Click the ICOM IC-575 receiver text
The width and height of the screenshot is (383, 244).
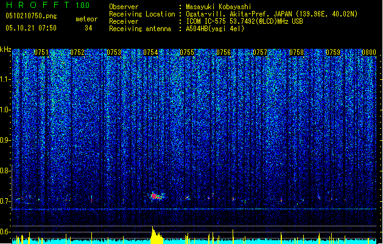(244, 21)
